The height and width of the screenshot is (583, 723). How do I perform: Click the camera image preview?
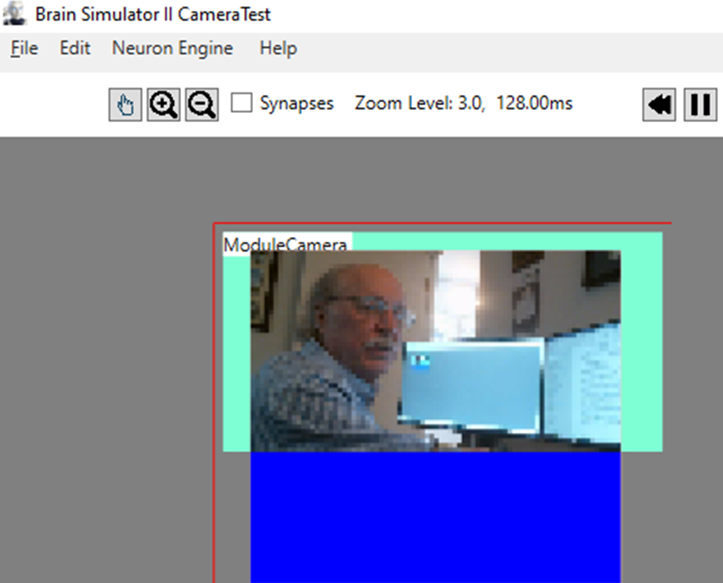pyautogui.click(x=436, y=351)
